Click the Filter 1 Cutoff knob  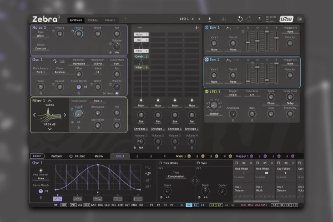78,113
